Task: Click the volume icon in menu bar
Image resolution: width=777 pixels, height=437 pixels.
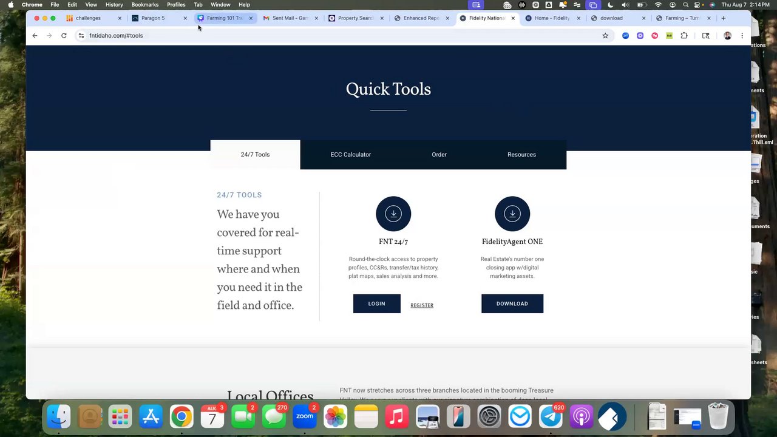Action: pyautogui.click(x=625, y=5)
